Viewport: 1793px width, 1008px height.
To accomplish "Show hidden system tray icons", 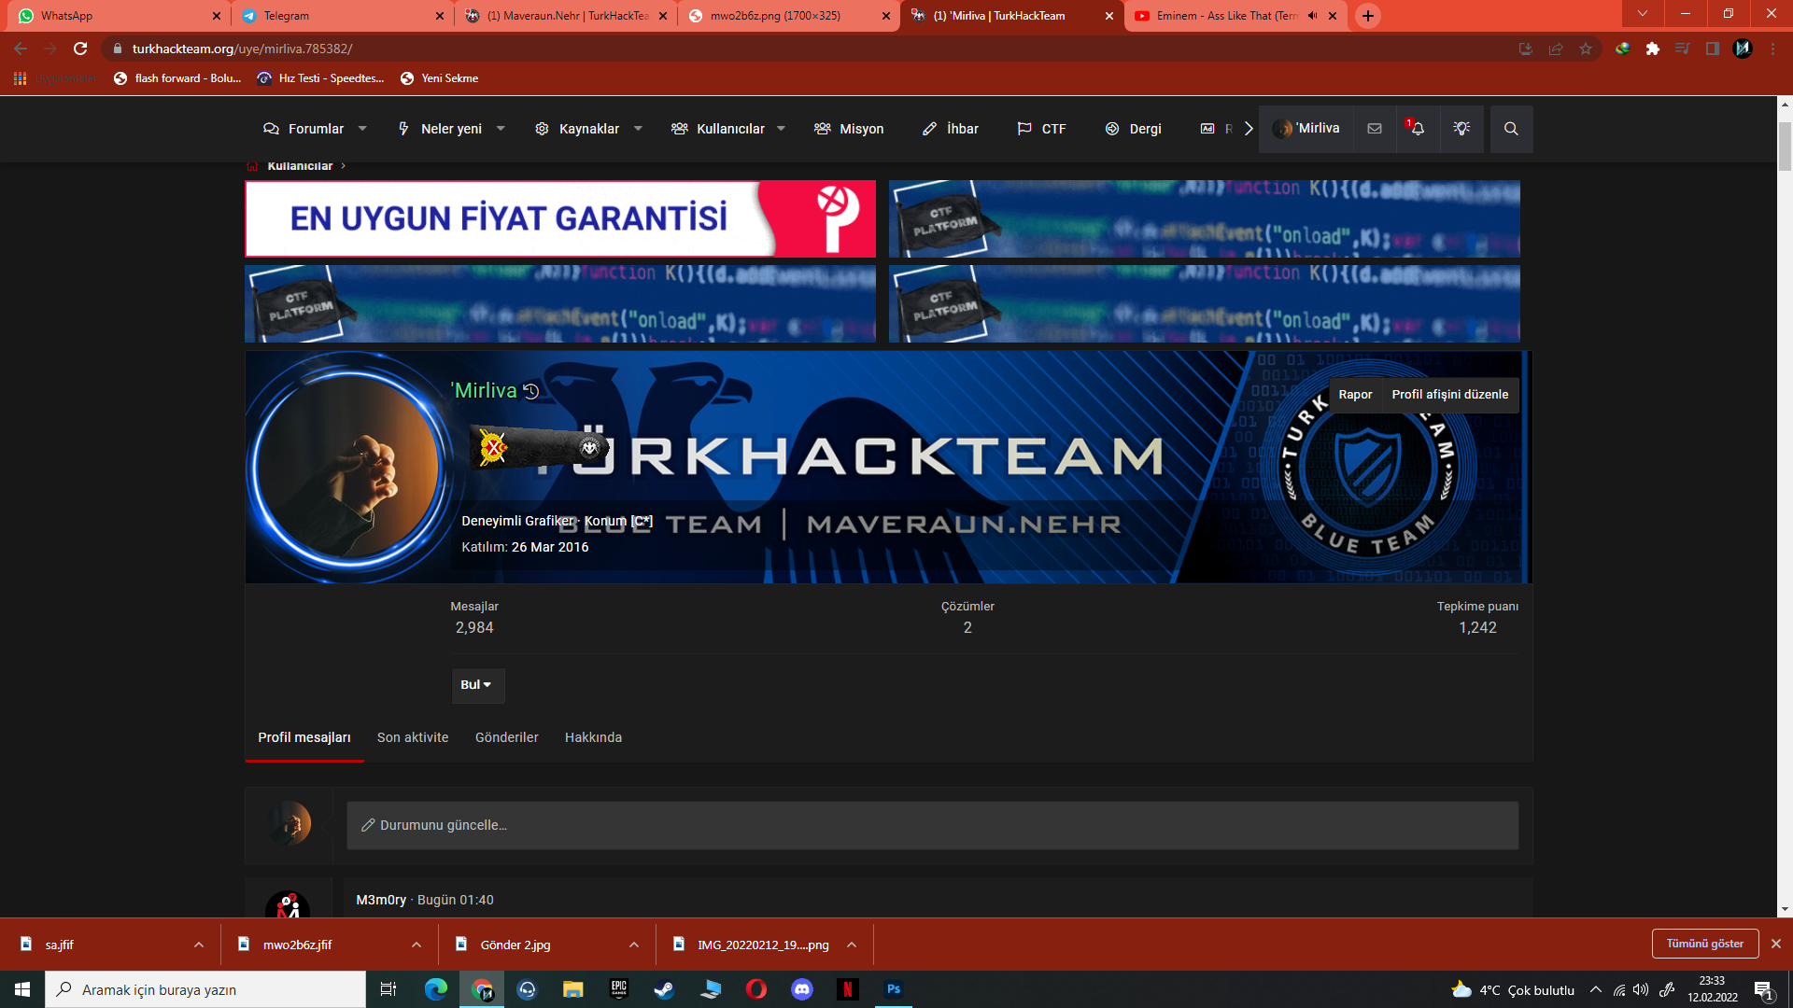I will point(1596,990).
